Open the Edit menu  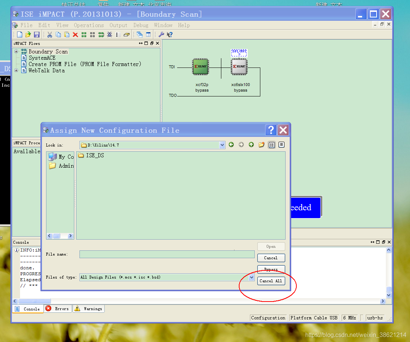point(44,25)
